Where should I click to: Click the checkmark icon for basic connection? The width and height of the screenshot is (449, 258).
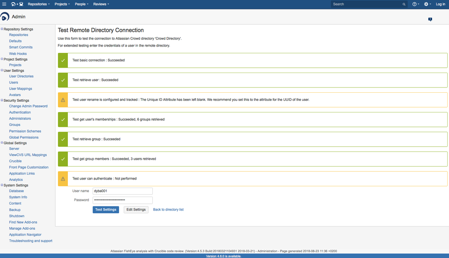click(63, 60)
